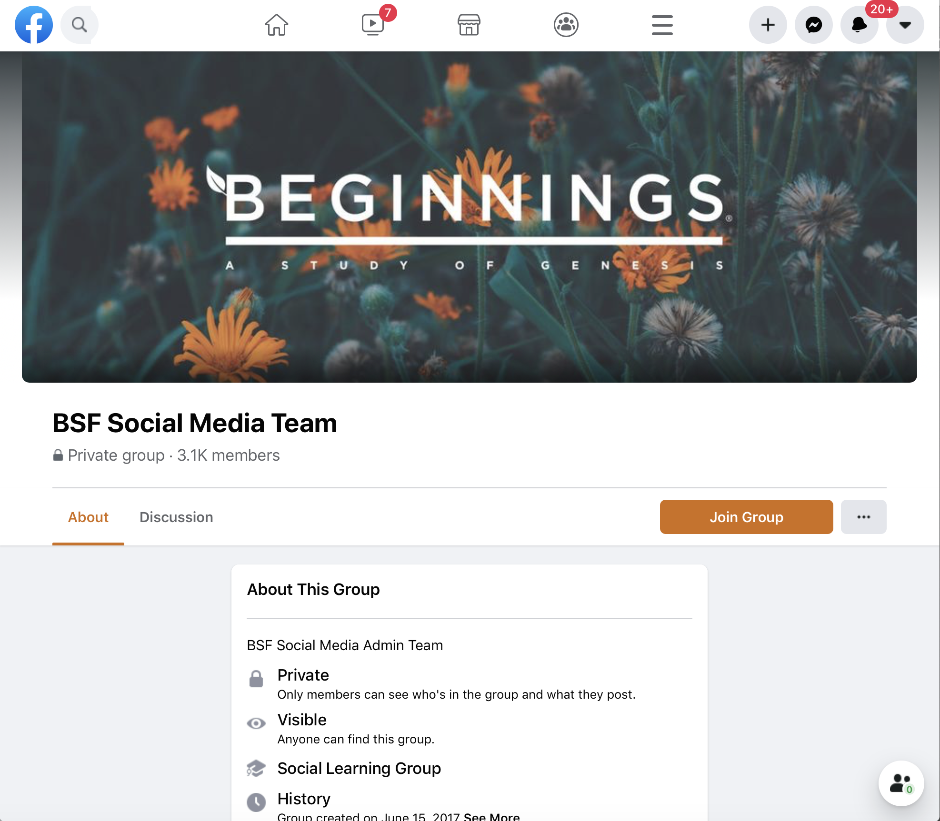The width and height of the screenshot is (940, 821).
Task: Click the Private lock icon in About
Action: pyautogui.click(x=256, y=679)
